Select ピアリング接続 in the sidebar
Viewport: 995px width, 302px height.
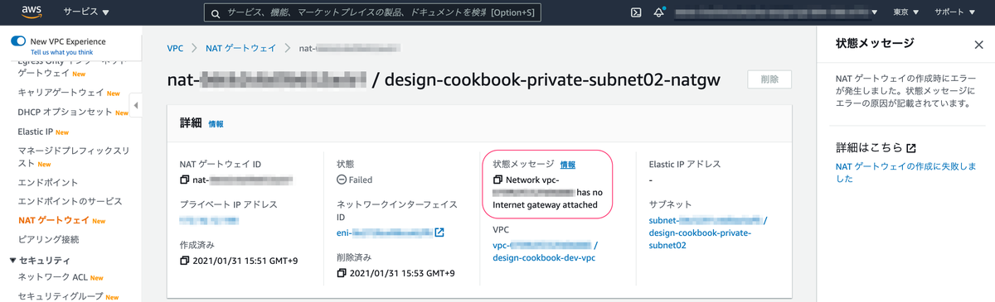click(x=48, y=240)
